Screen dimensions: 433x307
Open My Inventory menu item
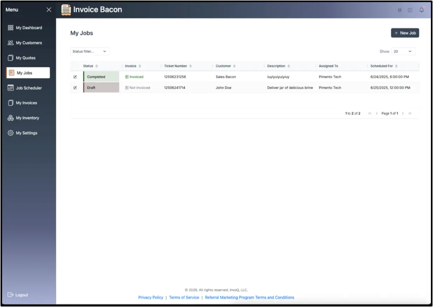[x=28, y=118]
